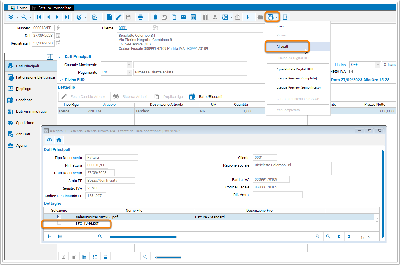Check the fatt_13-fe.pdf selection checkbox
The width and height of the screenshot is (400, 265).
[59, 223]
